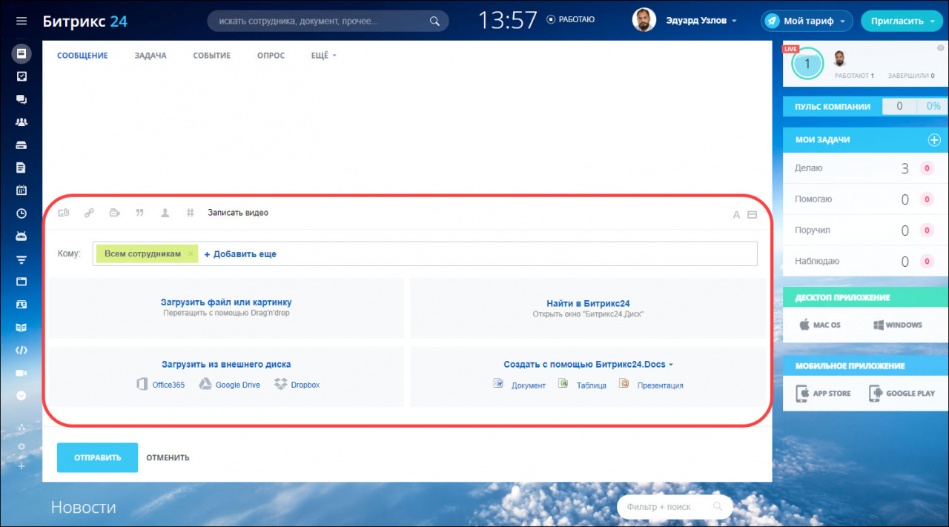This screenshot has height=527, width=949.
Task: Click the insert link chain icon
Action: click(x=89, y=213)
